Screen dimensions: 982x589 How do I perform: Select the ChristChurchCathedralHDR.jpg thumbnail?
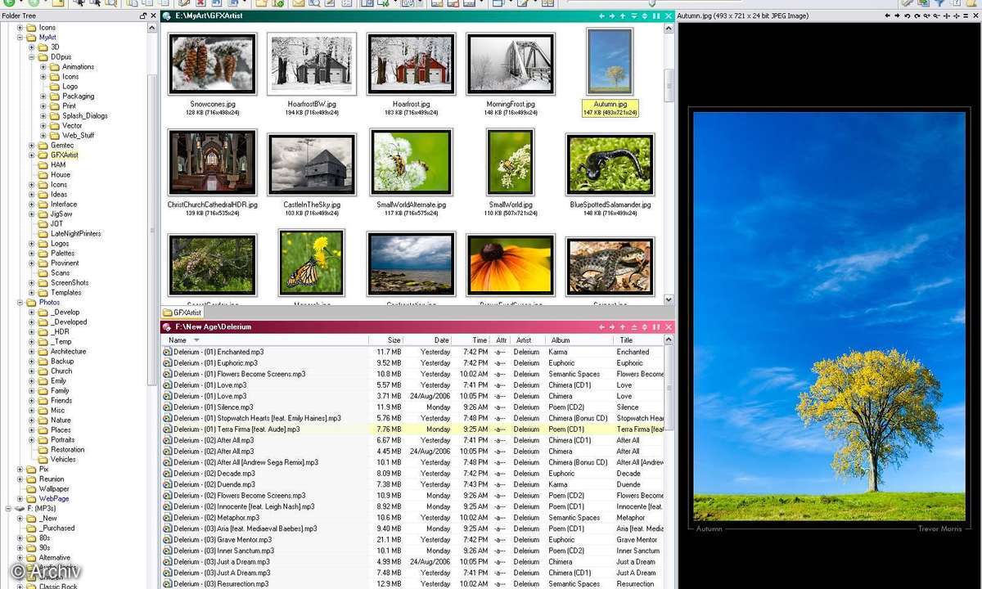(x=212, y=162)
